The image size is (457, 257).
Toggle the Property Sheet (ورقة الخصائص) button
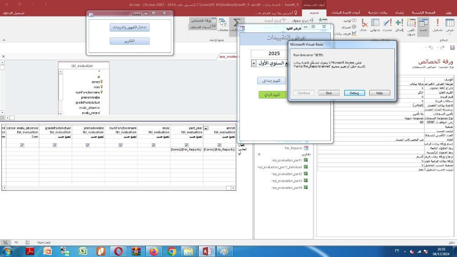click(203, 21)
